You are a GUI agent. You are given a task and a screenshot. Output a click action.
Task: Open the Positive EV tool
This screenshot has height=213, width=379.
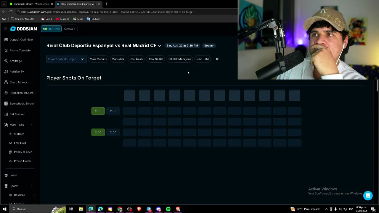point(14,72)
